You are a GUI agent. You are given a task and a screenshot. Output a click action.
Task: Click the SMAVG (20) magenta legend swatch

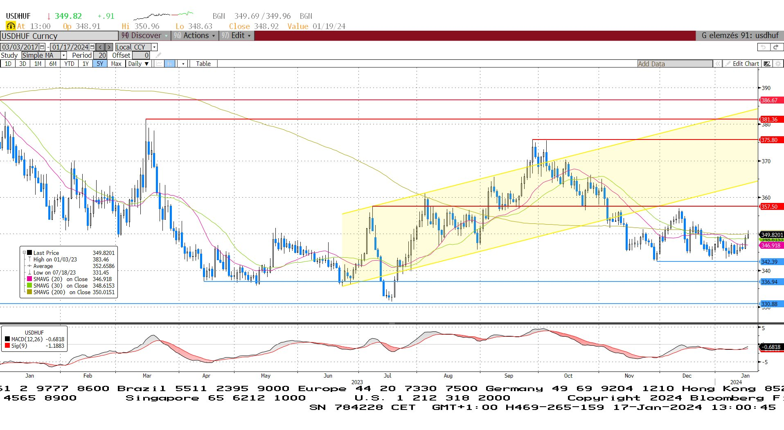tap(29, 279)
